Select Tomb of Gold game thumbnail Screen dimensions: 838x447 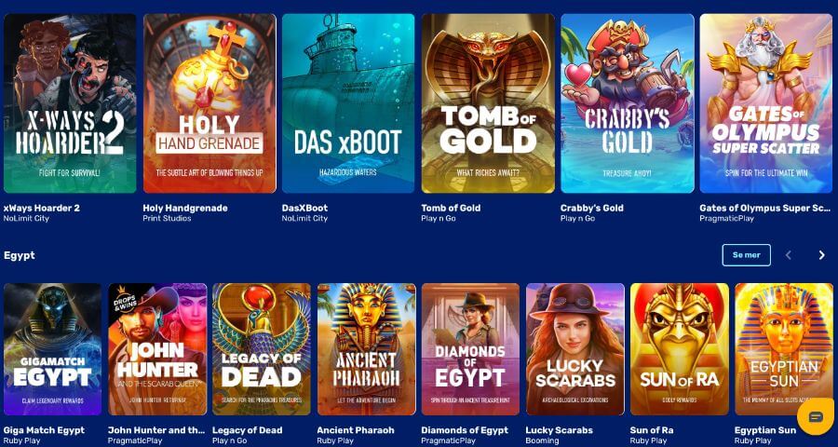(488, 103)
